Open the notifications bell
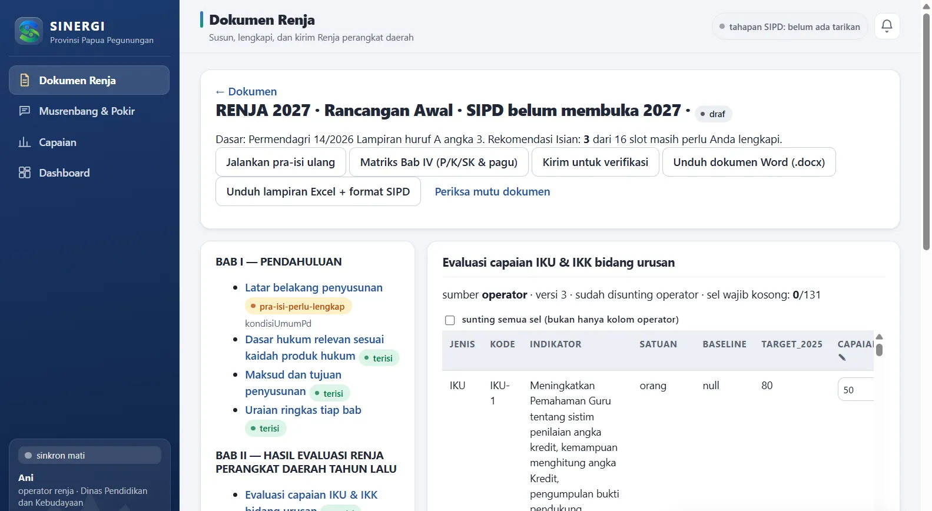 click(887, 26)
